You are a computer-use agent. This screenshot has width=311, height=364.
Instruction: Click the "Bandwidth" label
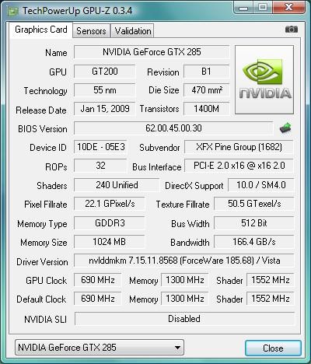tap(190, 243)
